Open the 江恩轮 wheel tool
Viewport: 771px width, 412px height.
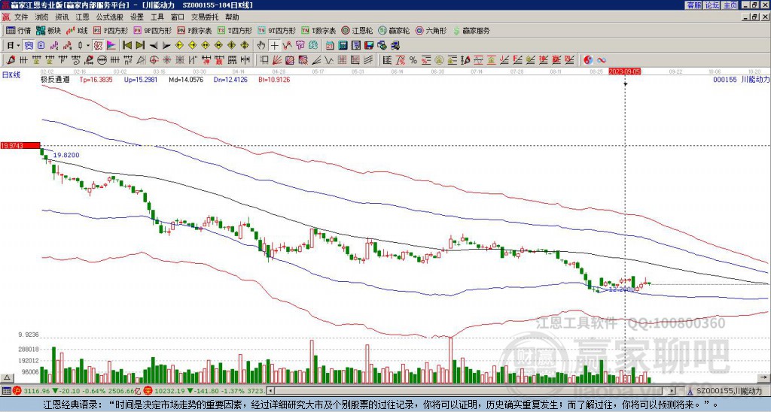tap(358, 30)
